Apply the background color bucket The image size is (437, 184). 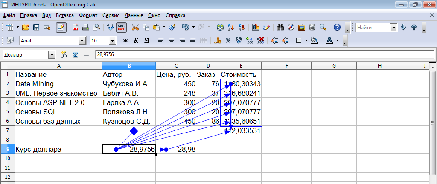click(x=315, y=40)
